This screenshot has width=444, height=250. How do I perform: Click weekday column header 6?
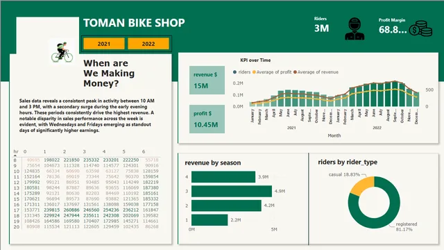point(144,151)
